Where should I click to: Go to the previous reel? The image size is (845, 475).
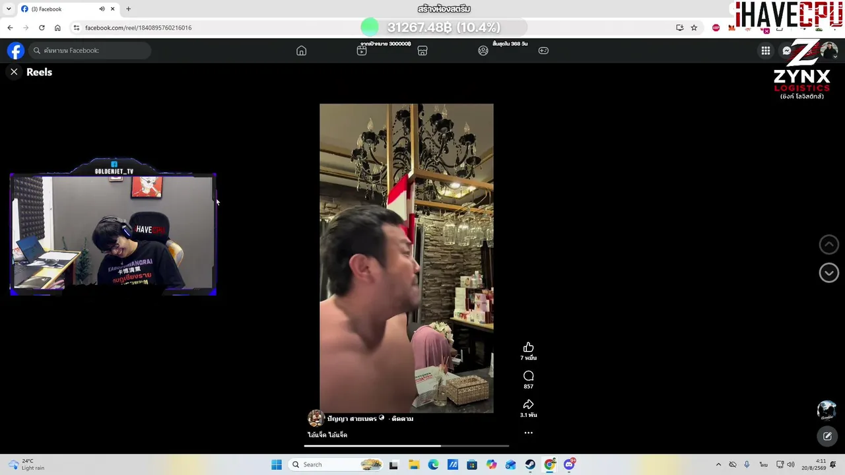(829, 245)
